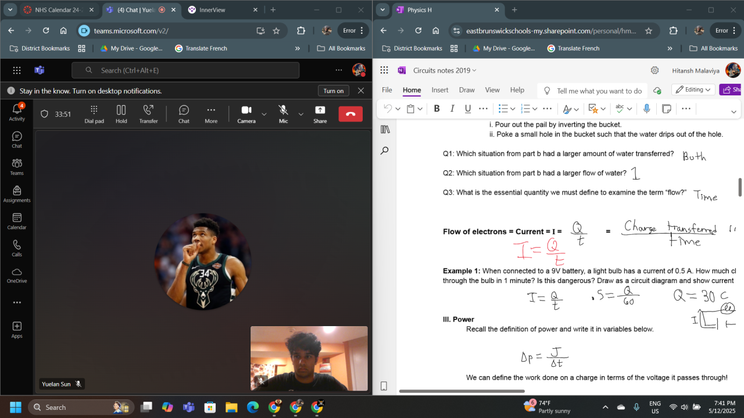The image size is (744, 418).
Task: Toggle the Camera on or off
Action: (246, 114)
